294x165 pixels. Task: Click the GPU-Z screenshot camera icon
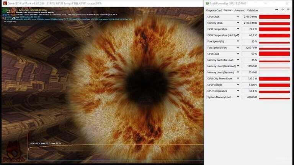click(x=276, y=10)
